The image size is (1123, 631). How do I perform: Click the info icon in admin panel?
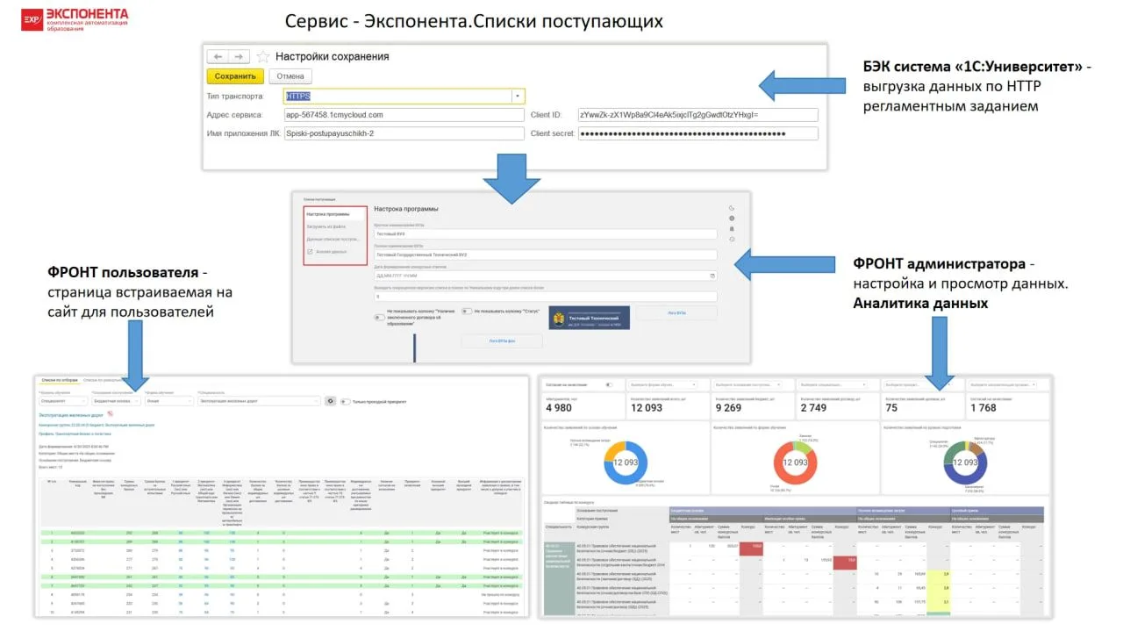coord(732,219)
